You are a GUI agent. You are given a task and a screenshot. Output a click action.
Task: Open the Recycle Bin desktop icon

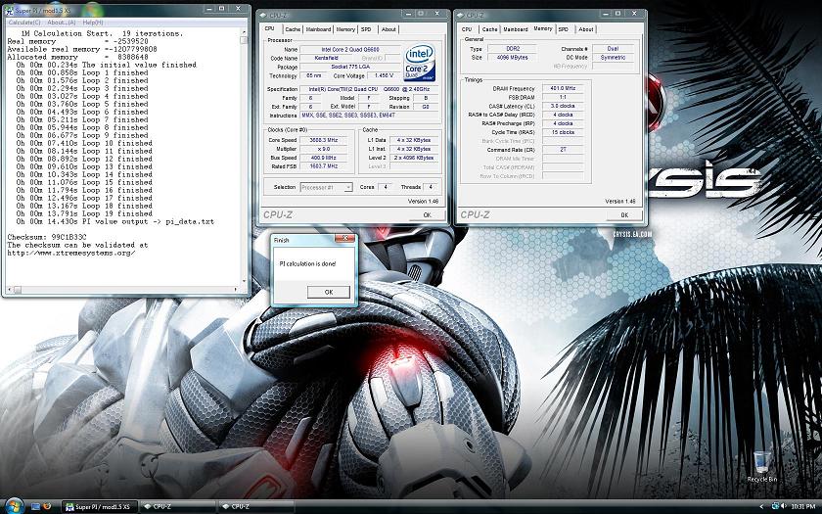(x=761, y=467)
